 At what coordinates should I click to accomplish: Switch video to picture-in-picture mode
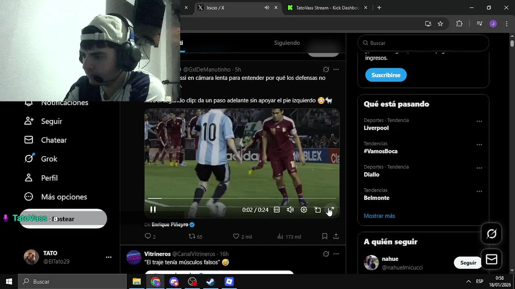tap(317, 210)
